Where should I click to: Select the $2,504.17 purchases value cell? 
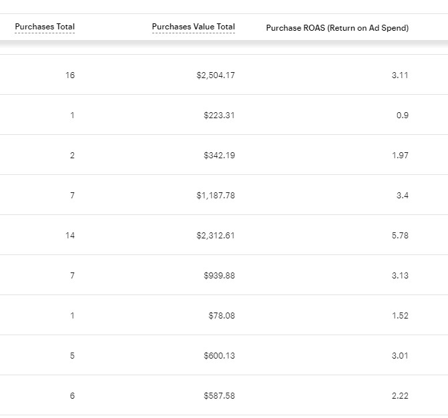point(216,75)
